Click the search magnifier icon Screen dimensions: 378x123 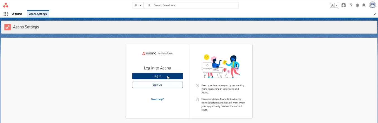click(x=149, y=5)
